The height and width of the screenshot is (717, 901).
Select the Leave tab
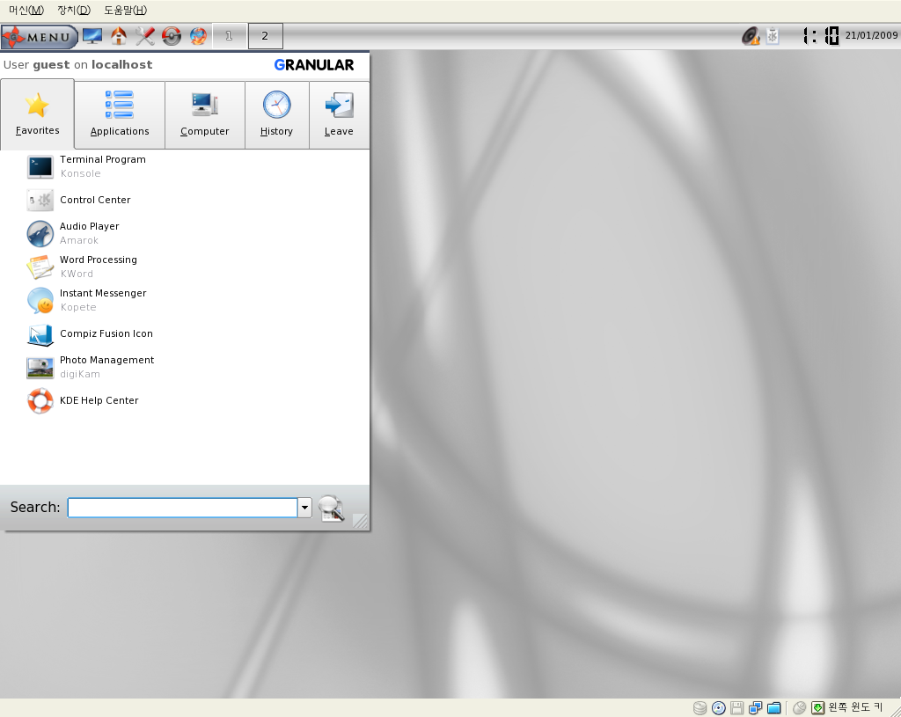pyautogui.click(x=339, y=115)
